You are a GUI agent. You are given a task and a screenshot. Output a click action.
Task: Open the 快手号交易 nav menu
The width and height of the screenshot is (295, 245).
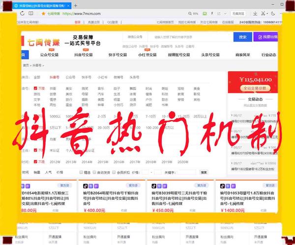(118, 54)
